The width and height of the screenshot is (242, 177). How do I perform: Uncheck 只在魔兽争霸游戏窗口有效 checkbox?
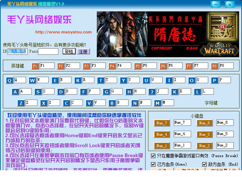coord(153,156)
